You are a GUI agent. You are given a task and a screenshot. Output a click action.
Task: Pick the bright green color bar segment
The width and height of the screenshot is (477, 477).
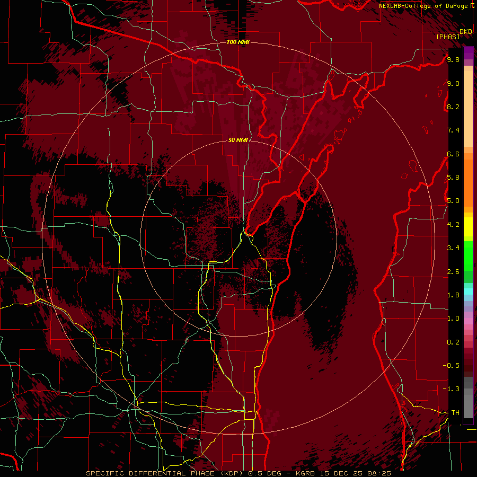tap(468, 257)
